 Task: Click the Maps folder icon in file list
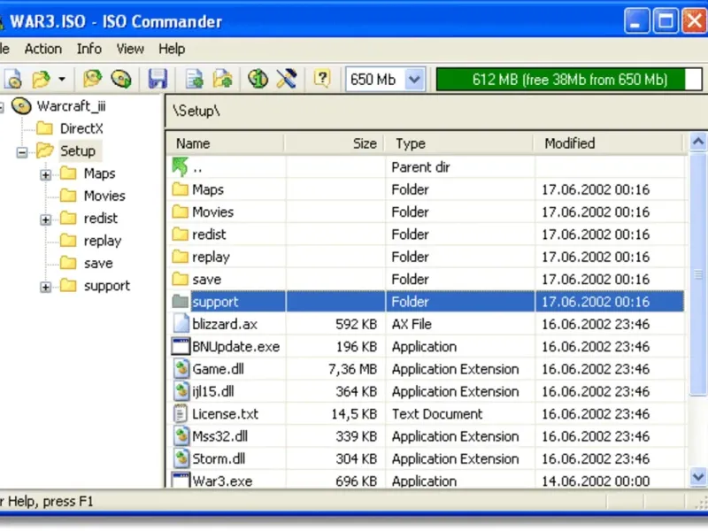coord(181,189)
